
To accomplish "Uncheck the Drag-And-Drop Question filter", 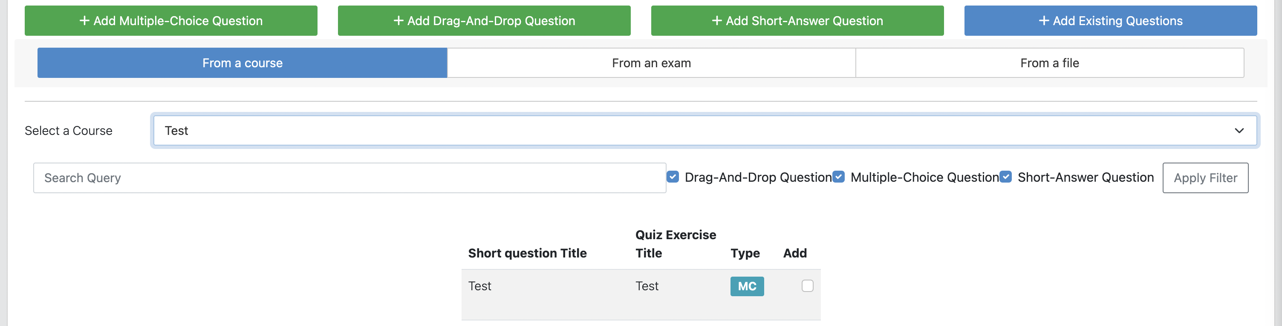I will (673, 177).
